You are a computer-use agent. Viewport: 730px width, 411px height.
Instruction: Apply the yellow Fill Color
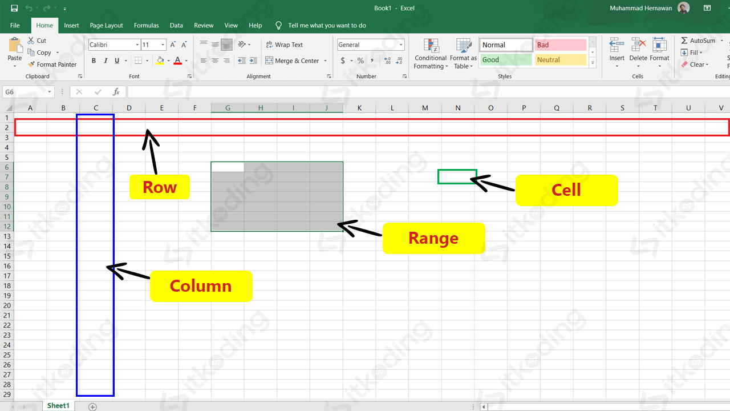pyautogui.click(x=160, y=61)
